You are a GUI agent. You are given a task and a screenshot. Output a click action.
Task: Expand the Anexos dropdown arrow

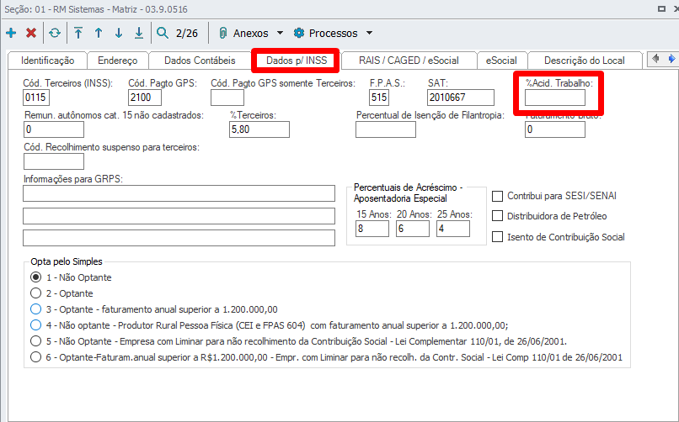pos(280,33)
